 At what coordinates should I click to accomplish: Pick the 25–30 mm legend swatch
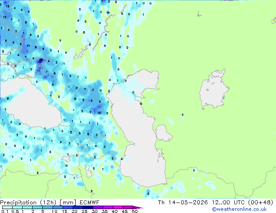click(88, 207)
